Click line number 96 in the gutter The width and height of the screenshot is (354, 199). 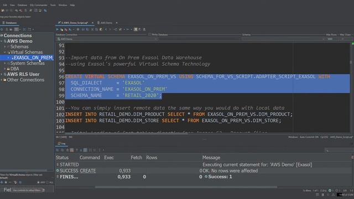coord(61,77)
